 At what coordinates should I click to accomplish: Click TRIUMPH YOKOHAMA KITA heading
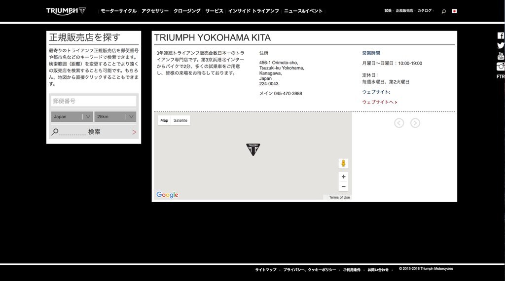click(x=213, y=37)
